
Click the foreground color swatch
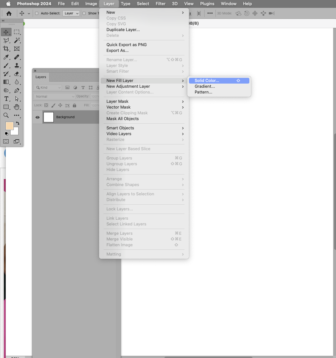pos(9,126)
